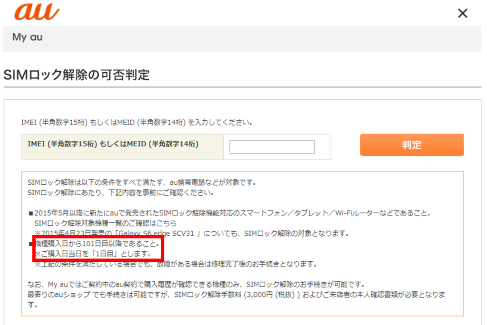Screen dimensions: 487x325
Task: Click the instruction text above the IMEI form
Action: [x=136, y=122]
